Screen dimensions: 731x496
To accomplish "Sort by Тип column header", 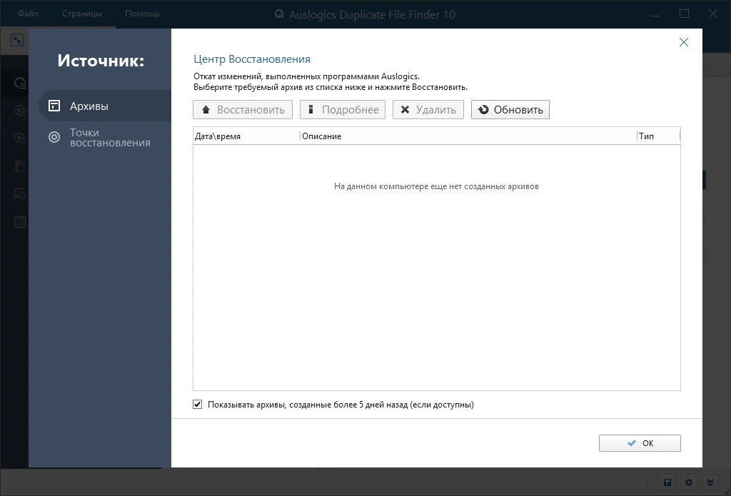I will tap(658, 136).
